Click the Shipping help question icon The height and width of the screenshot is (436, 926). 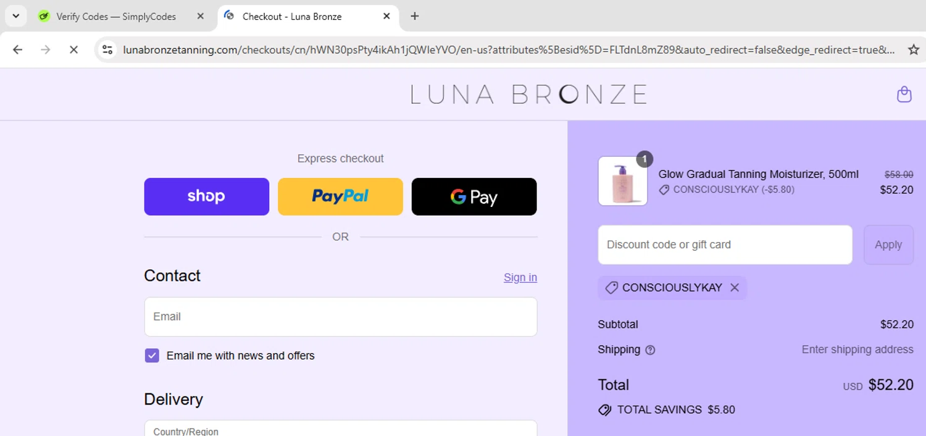coord(650,350)
